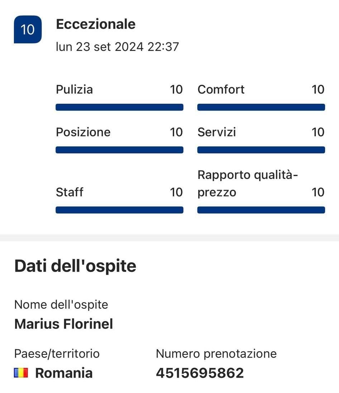
Task: Click the Rapporto qualità-prezzo rating bar
Action: [261, 210]
